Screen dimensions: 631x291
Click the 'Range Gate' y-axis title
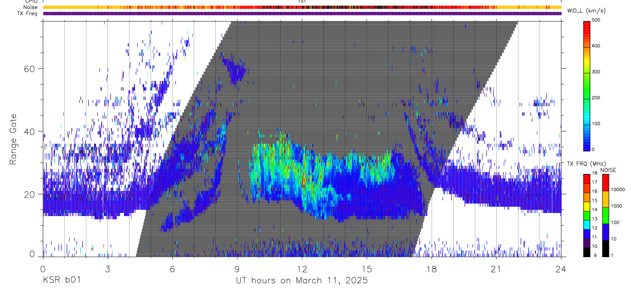tap(13, 139)
